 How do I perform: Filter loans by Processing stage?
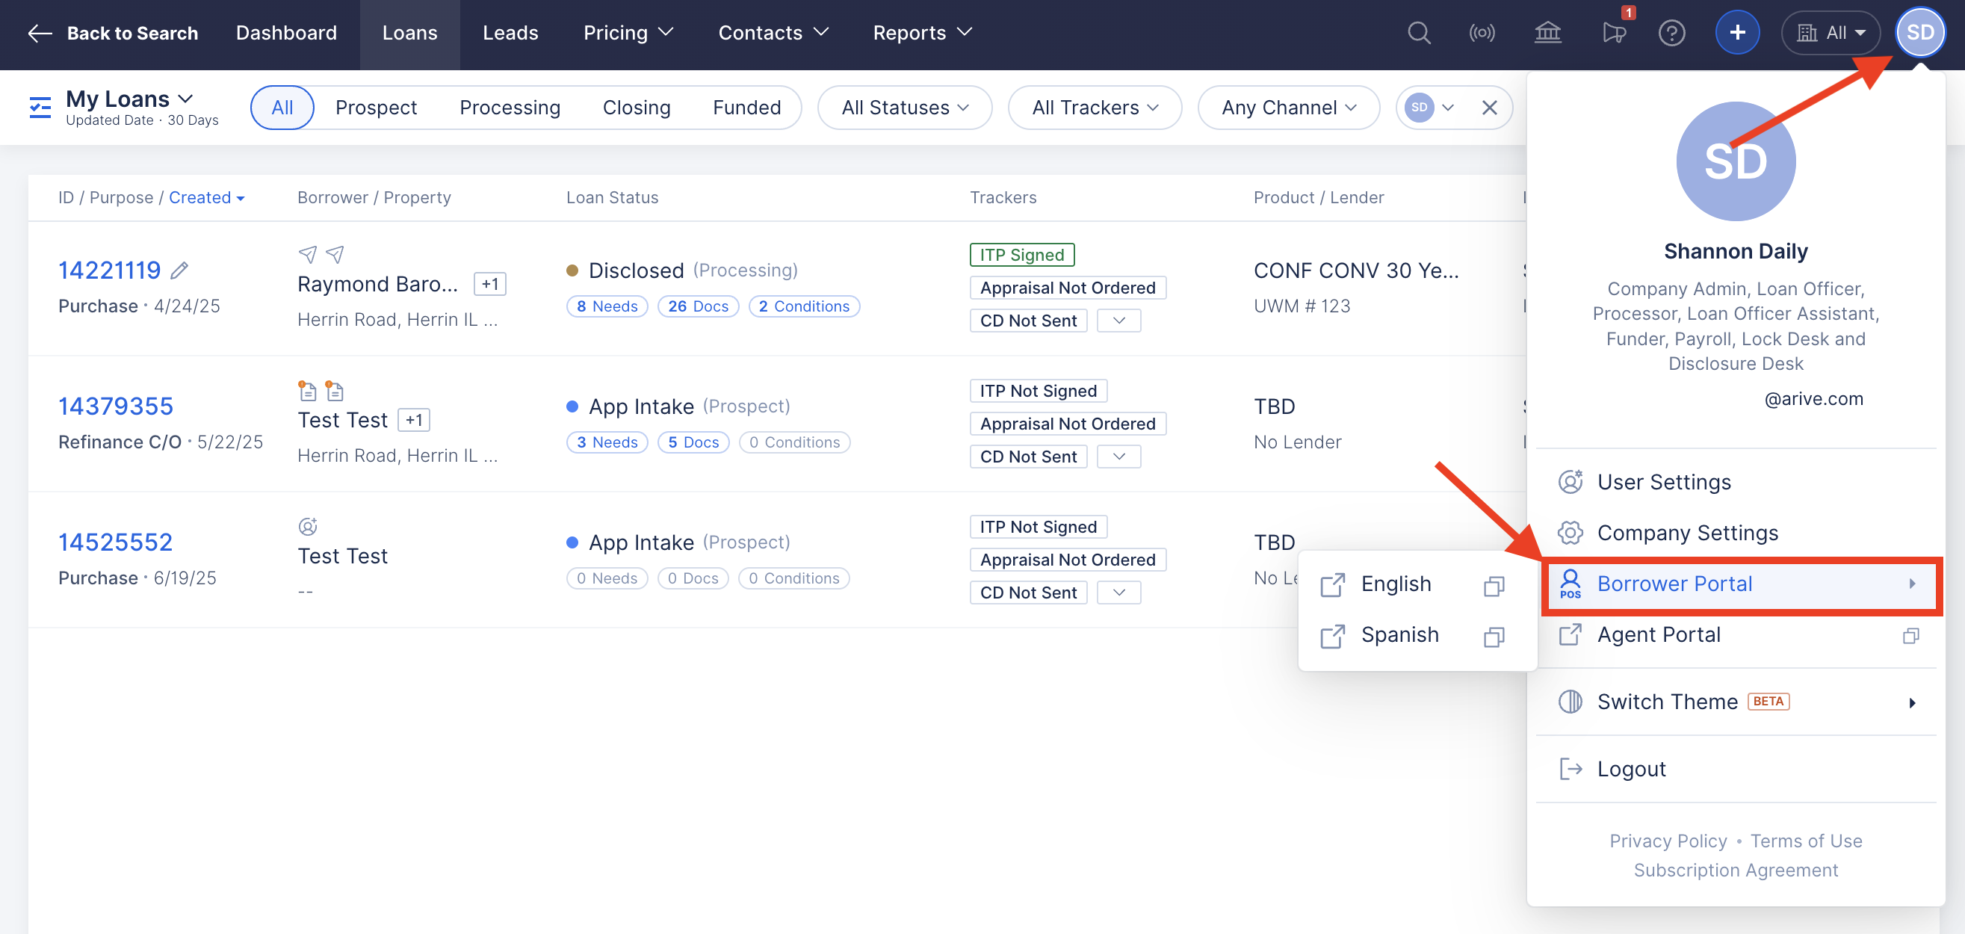coord(510,108)
